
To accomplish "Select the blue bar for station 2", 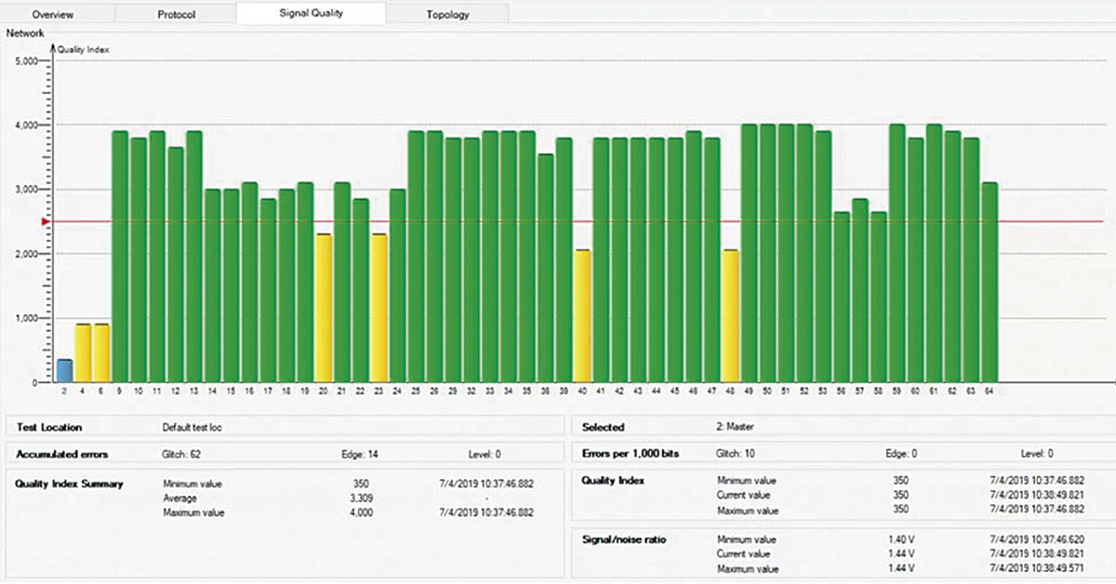I will (x=64, y=371).
